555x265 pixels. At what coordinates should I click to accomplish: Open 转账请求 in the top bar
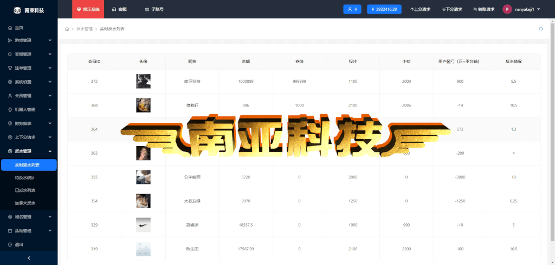[484, 10]
